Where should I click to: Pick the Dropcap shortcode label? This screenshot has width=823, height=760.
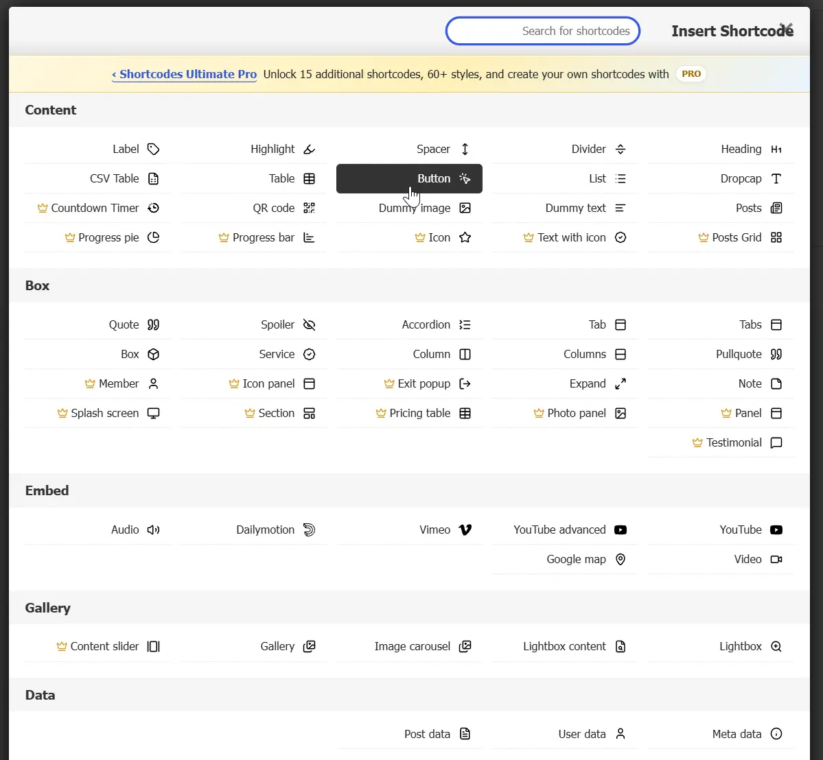click(x=741, y=179)
